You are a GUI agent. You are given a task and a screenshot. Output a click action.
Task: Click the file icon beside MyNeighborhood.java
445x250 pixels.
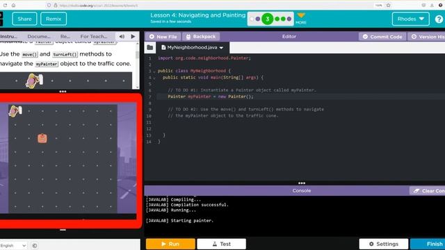click(163, 47)
